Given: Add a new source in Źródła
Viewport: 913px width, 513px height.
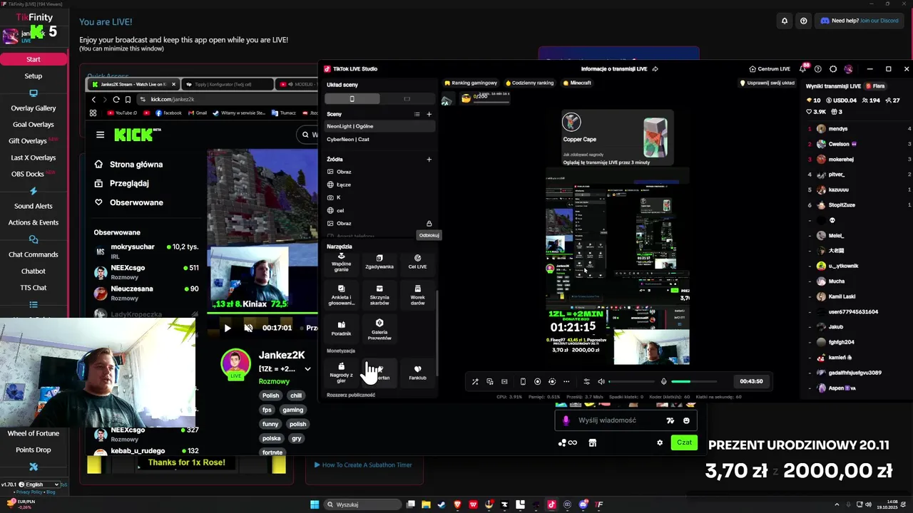Looking at the screenshot, I should 429,159.
